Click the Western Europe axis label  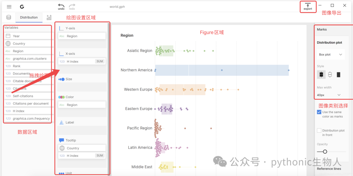point(138,89)
